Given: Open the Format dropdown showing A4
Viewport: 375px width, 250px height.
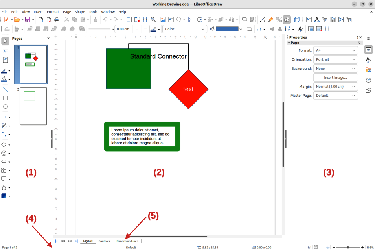Looking at the screenshot, I should [336, 50].
